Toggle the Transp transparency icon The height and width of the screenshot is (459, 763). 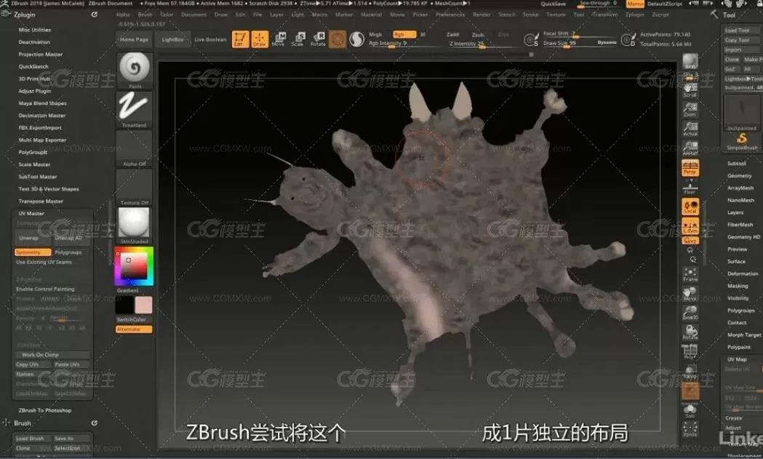[690, 372]
